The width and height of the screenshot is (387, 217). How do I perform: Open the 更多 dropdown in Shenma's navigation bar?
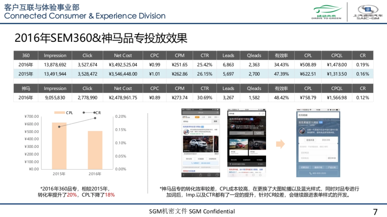click(x=216, y=117)
